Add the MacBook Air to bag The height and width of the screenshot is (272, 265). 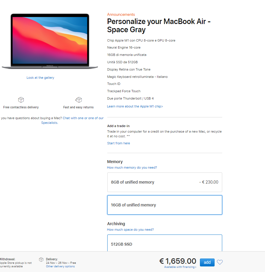tap(207, 262)
